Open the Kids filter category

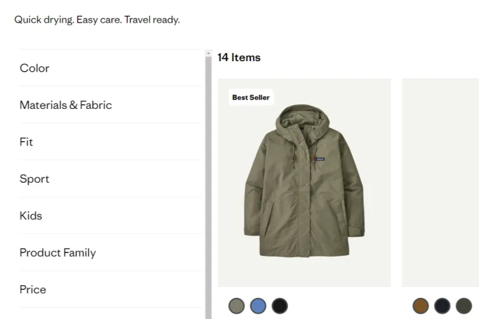(31, 215)
